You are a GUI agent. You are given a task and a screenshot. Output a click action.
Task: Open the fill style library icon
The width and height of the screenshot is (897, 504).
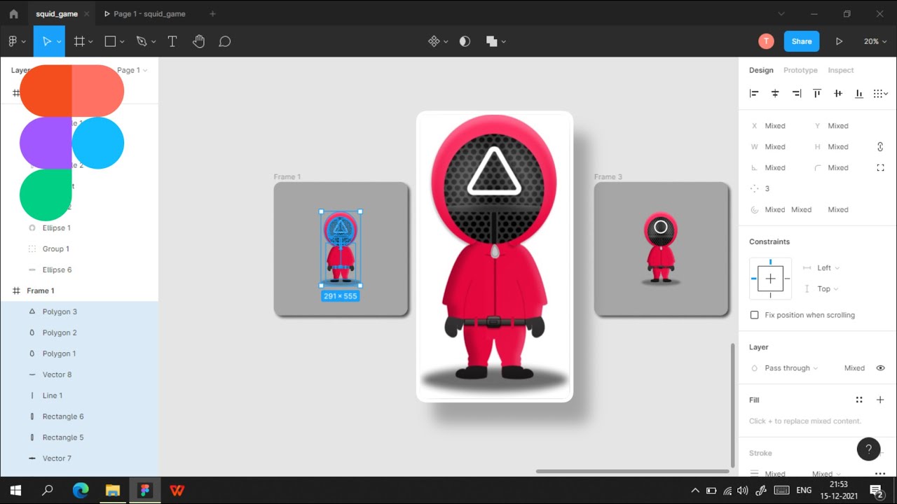pyautogui.click(x=859, y=400)
